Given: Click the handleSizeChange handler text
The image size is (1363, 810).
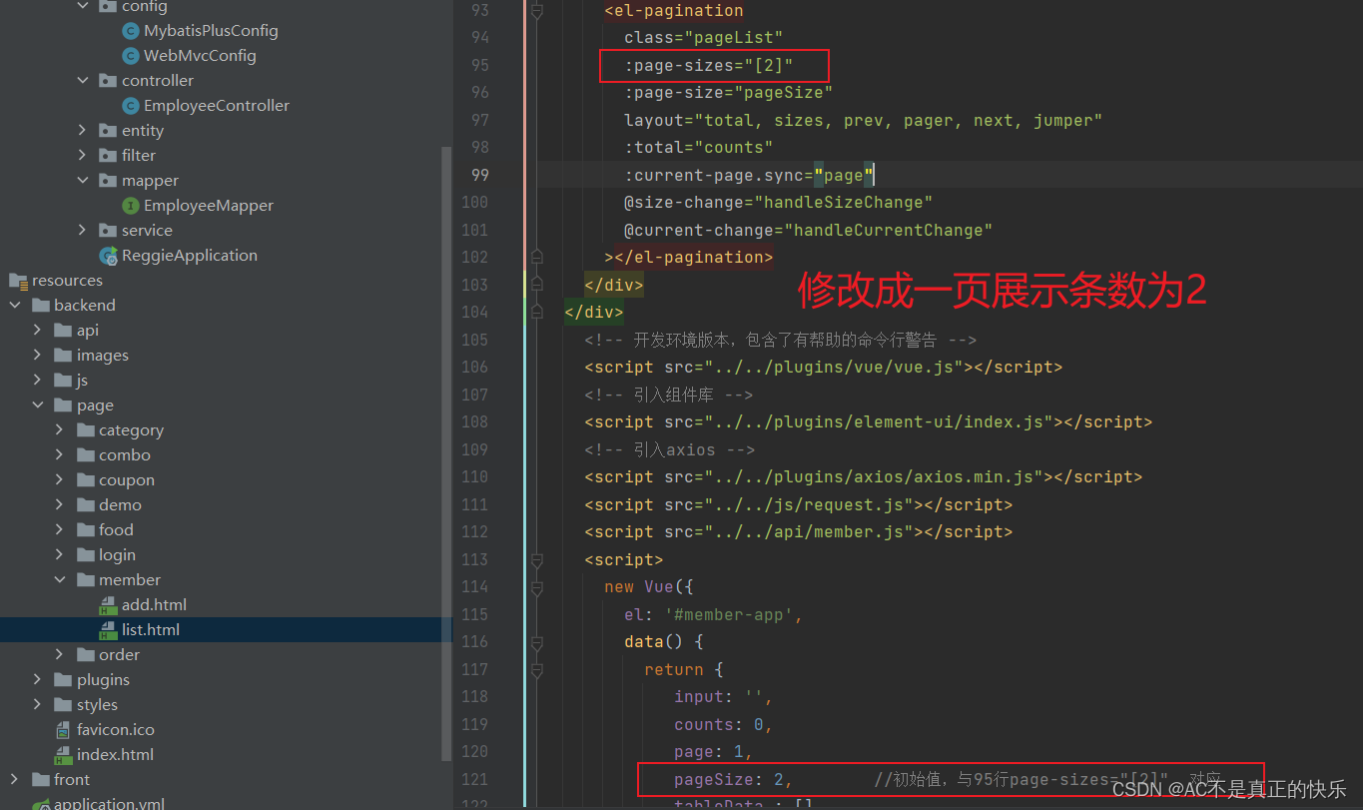Looking at the screenshot, I should click(x=843, y=203).
